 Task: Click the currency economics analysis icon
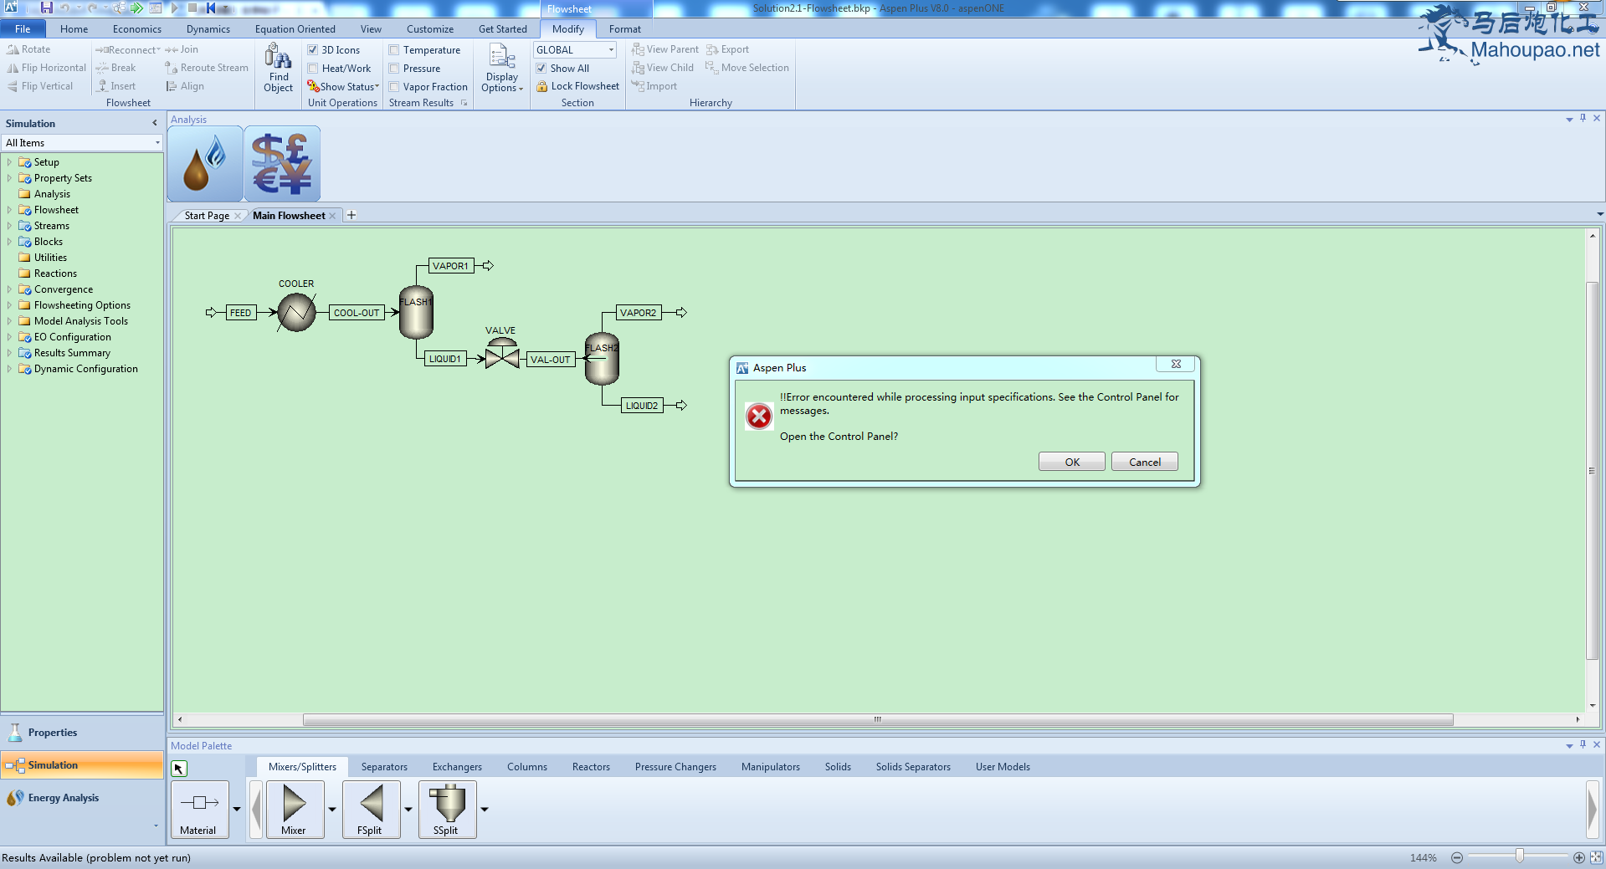point(282,164)
